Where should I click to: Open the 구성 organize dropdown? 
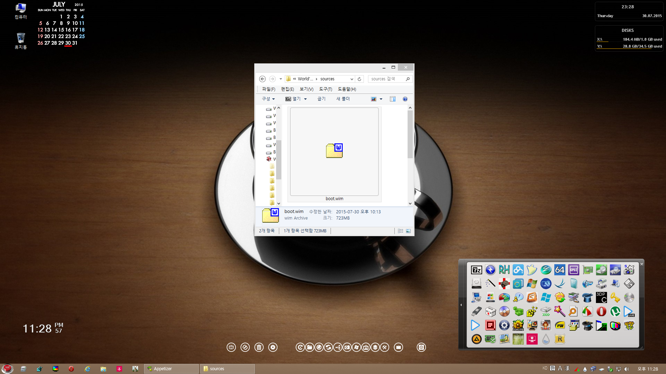(x=268, y=99)
